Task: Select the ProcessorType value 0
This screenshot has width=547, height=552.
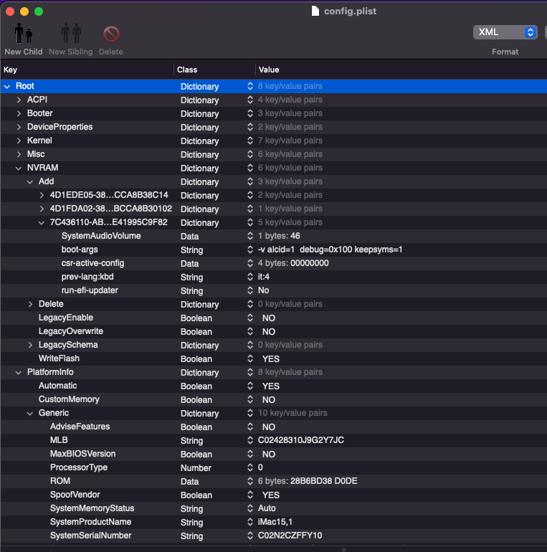Action: 260,467
